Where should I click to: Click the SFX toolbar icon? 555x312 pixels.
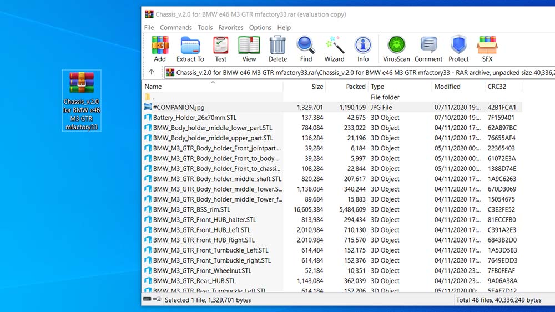coord(487,49)
